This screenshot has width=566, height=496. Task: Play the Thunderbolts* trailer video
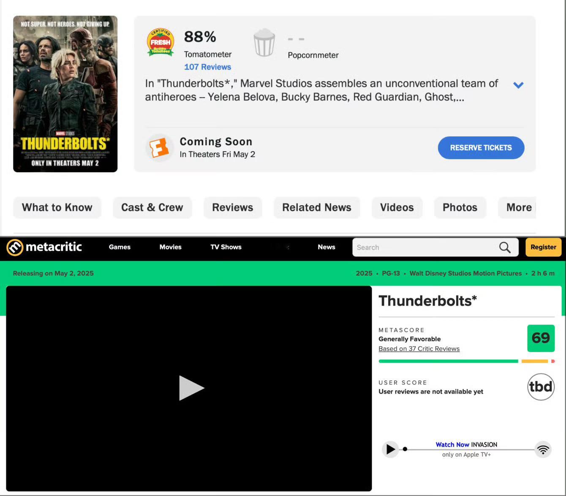point(191,388)
